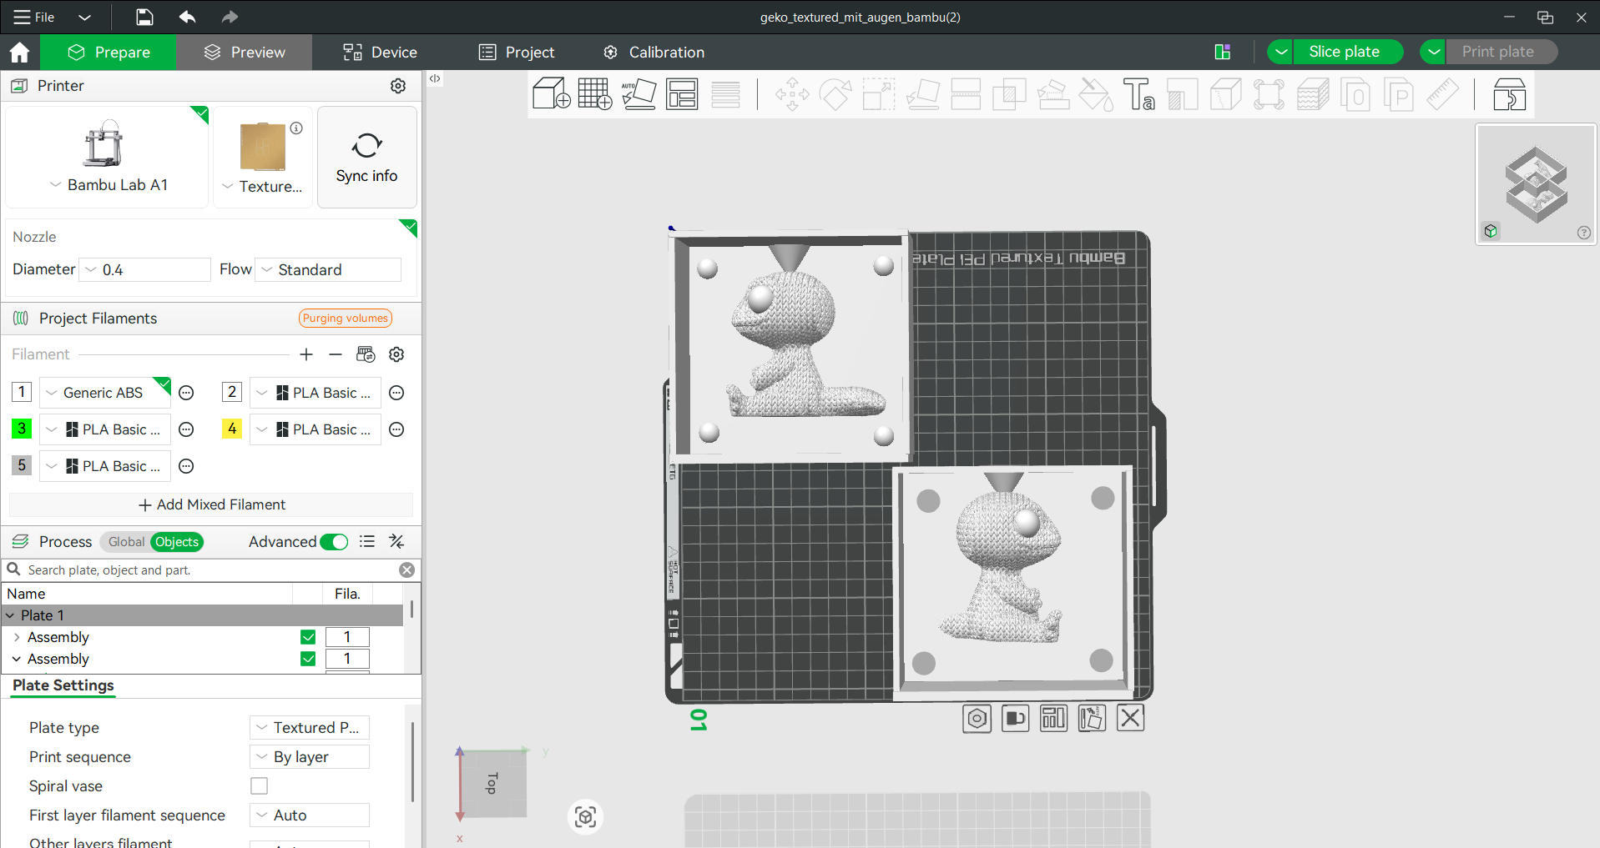Screen dimensions: 1600x848
Task: Switch Process scope to Global
Action: (x=126, y=542)
